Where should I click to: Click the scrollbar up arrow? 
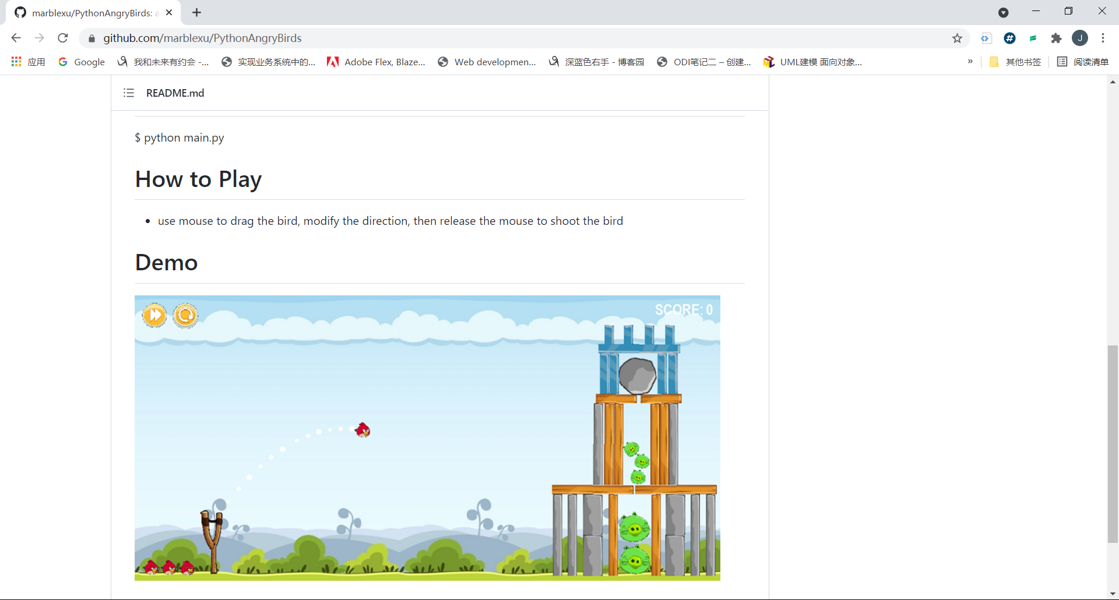pos(1113,82)
